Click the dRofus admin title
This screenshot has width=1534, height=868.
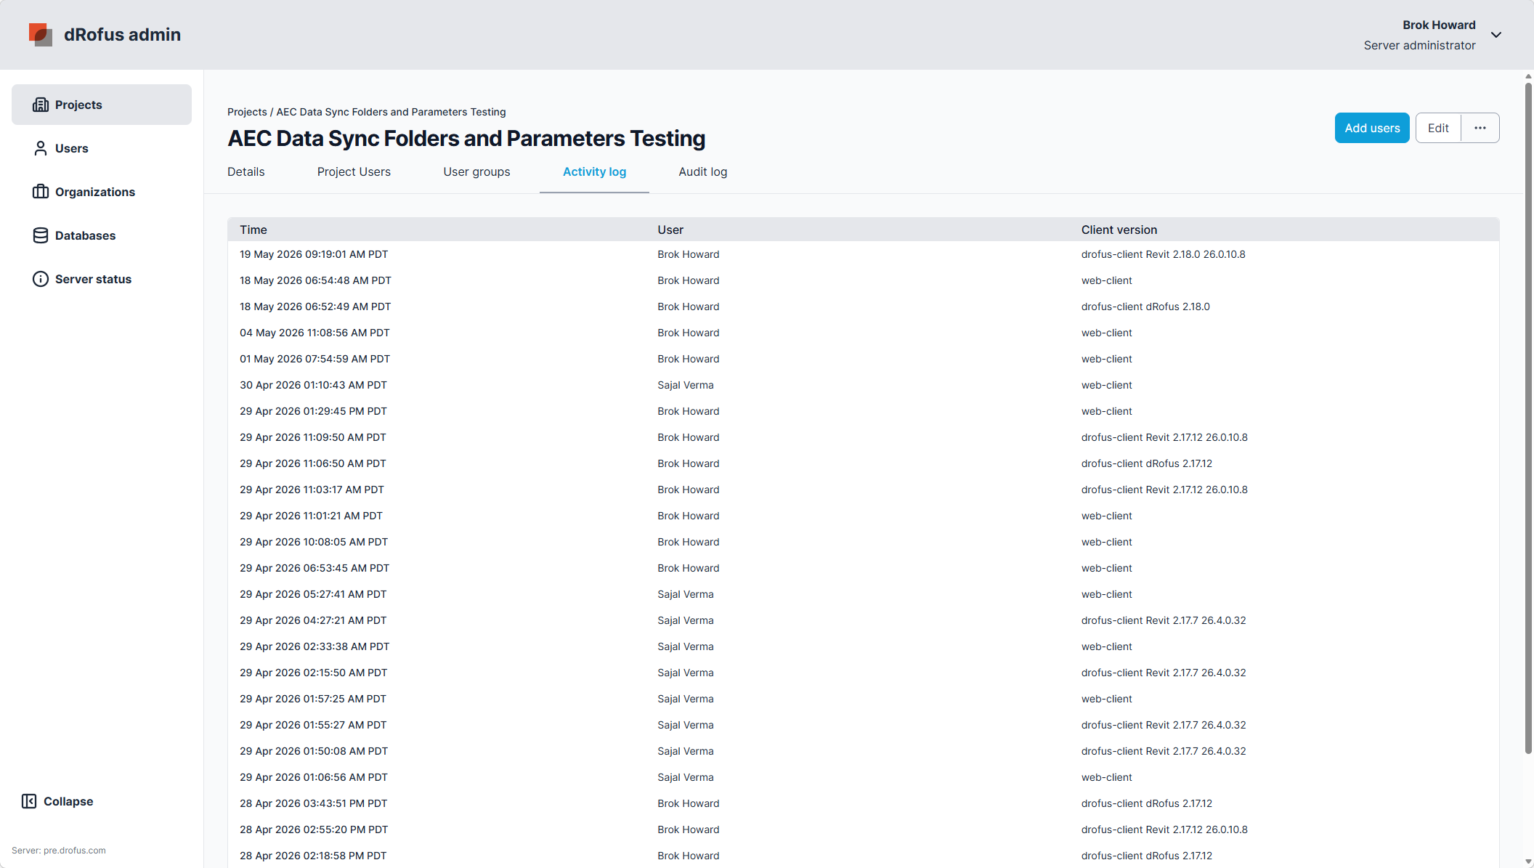(x=122, y=34)
